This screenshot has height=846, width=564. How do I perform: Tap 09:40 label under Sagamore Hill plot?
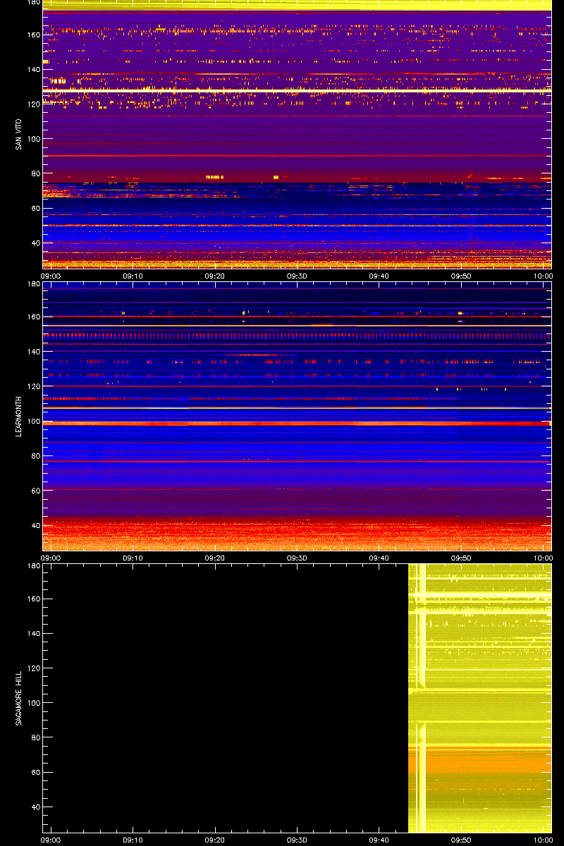(379, 840)
